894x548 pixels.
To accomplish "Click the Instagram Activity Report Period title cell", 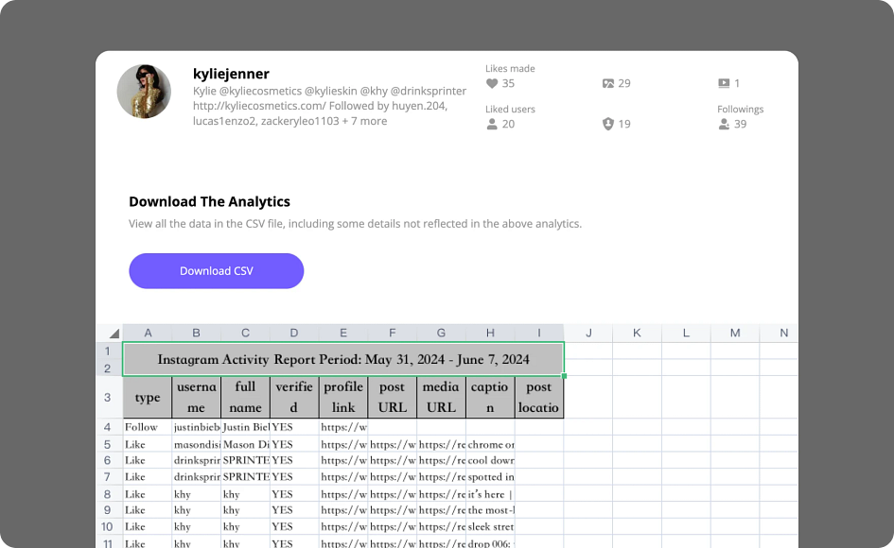I will tap(343, 359).
